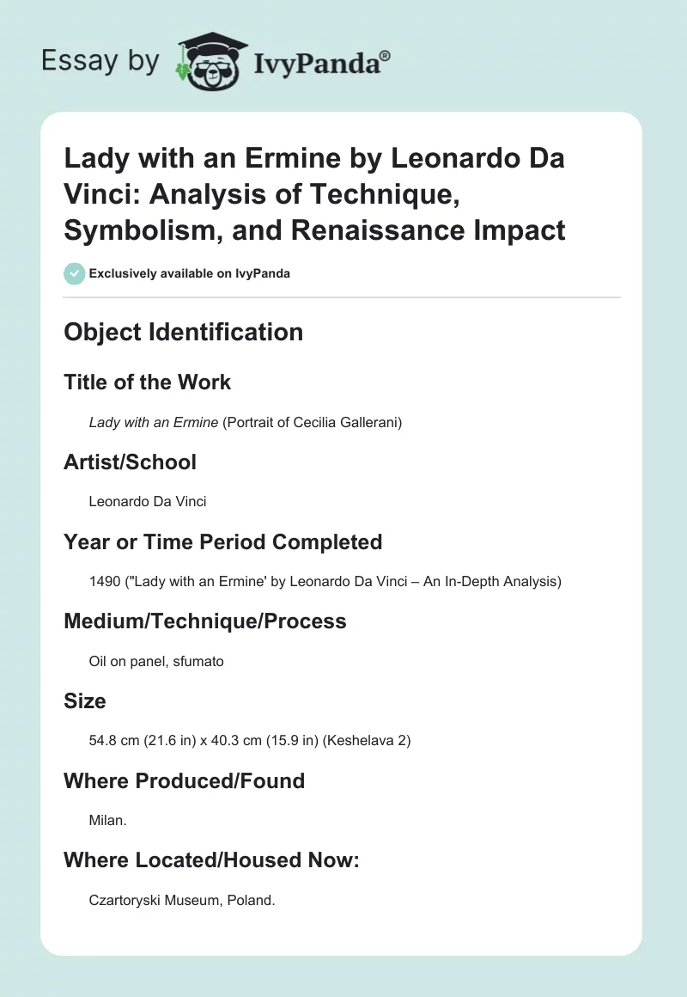Click the italic "Lady with an Ermine" text
The image size is (687, 997).
[152, 422]
